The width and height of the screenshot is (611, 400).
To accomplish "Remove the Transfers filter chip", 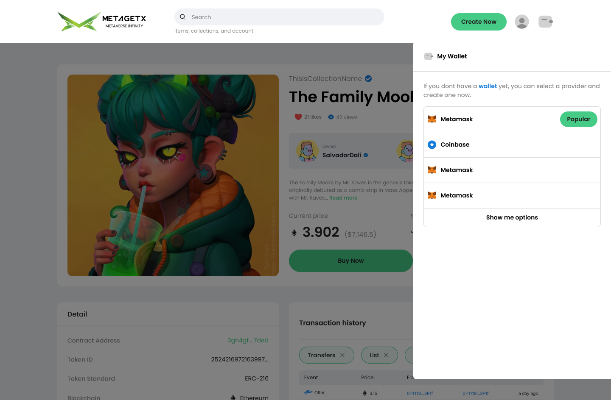I will (x=342, y=355).
